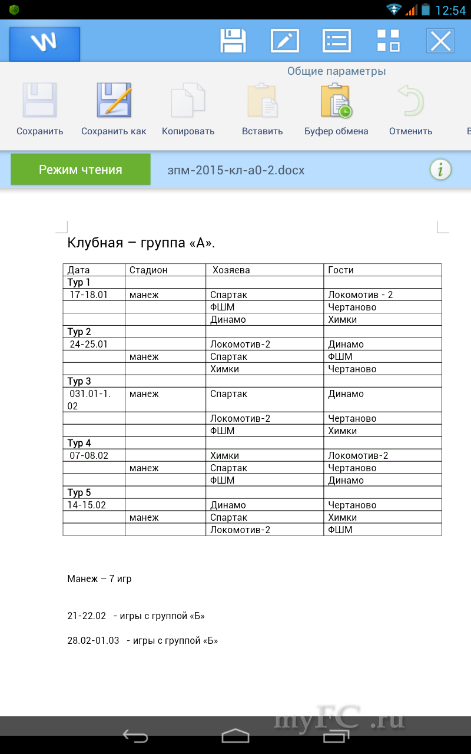Toggle Режим чтения reading mode button
Screen dimensions: 471x754
[x=81, y=170]
